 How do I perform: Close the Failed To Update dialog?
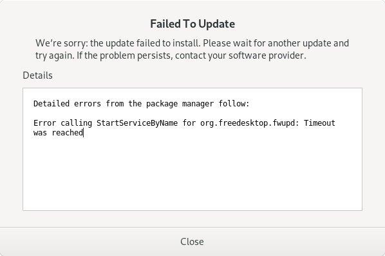192,241
